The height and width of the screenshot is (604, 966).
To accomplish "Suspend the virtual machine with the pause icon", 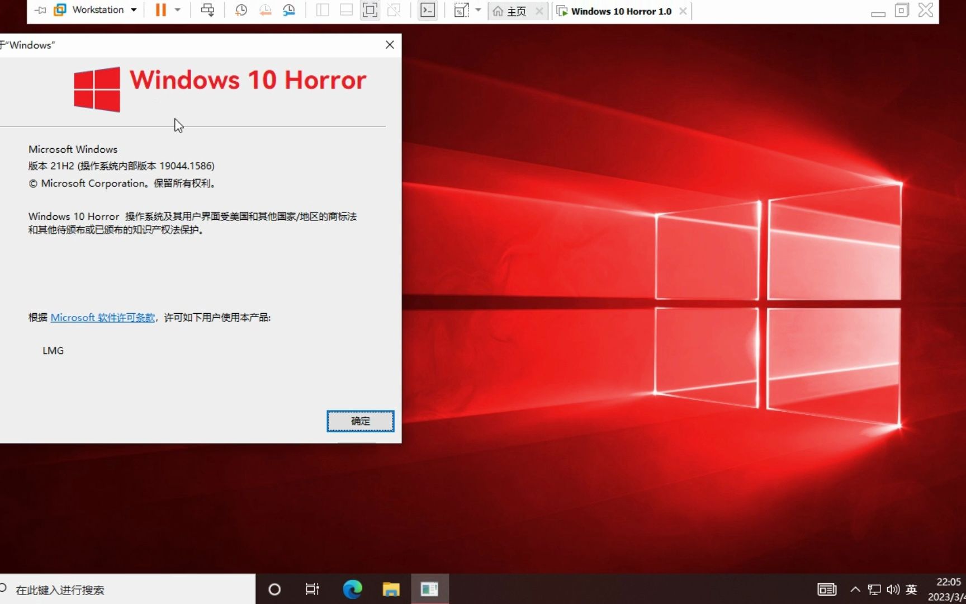I will pos(160,10).
